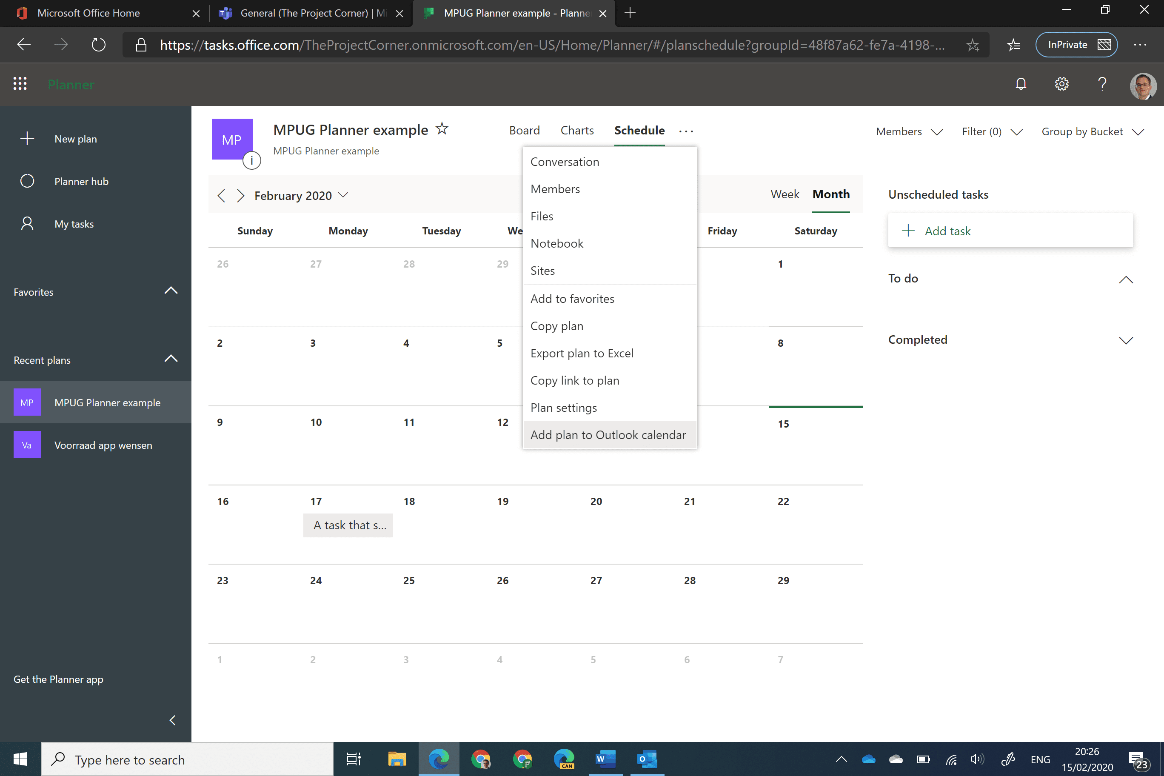Open Task View in the taskbar

pyautogui.click(x=354, y=759)
